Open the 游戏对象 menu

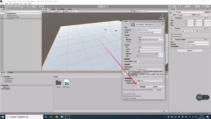tap(16, 4)
